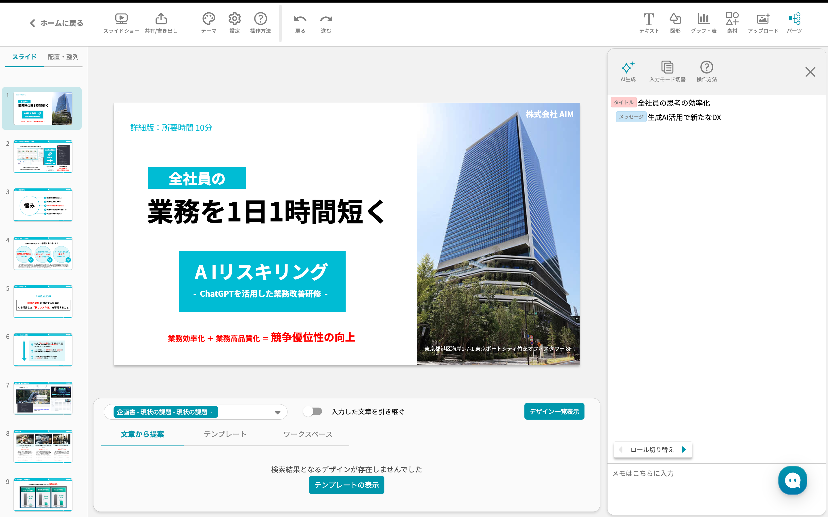The height and width of the screenshot is (517, 828).
Task: Expand the 企画書 category dropdown arrow
Action: click(x=277, y=412)
